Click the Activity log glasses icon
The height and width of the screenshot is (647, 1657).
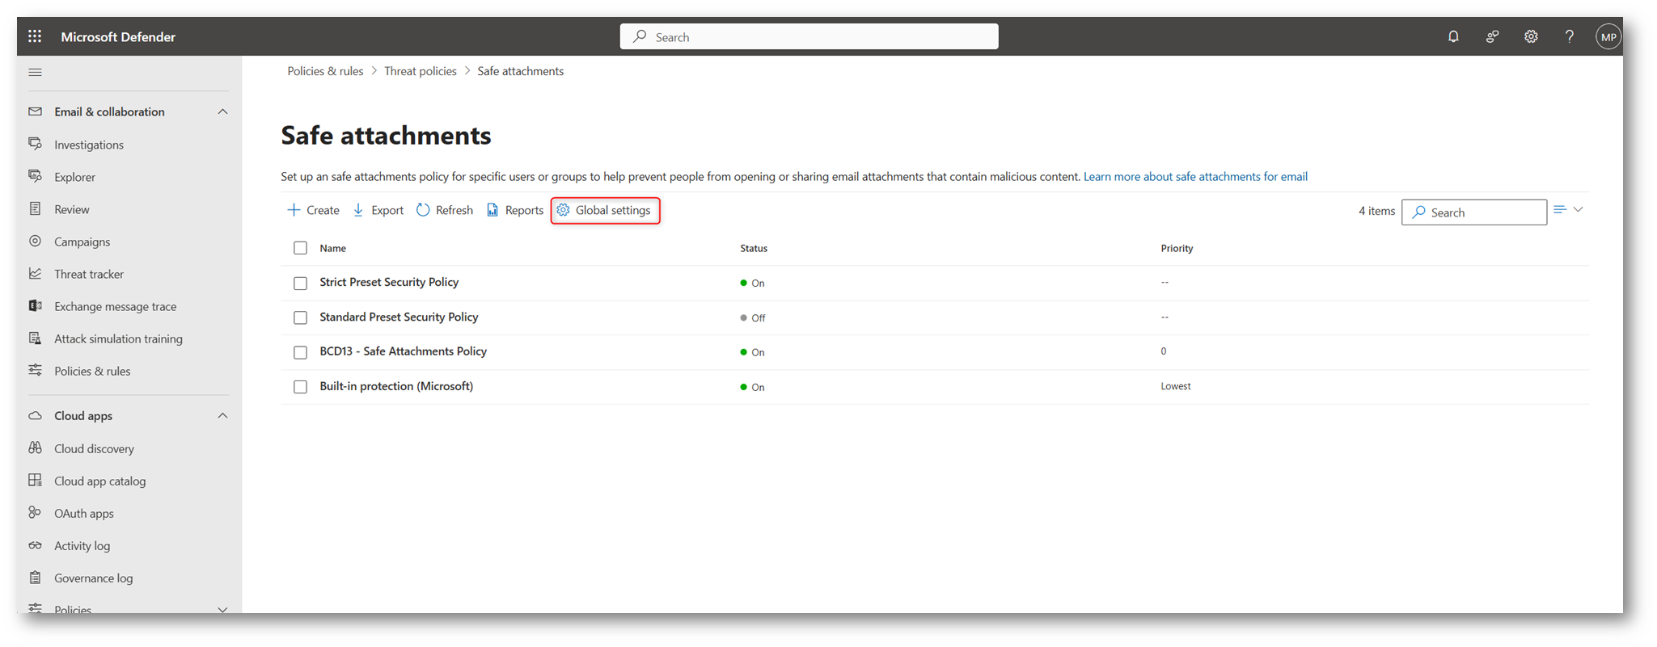tap(35, 545)
